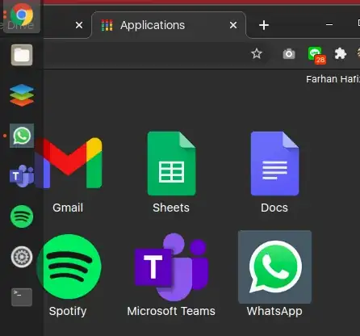
Task: Open the LINE extension with 28 badge
Action: tap(316, 55)
